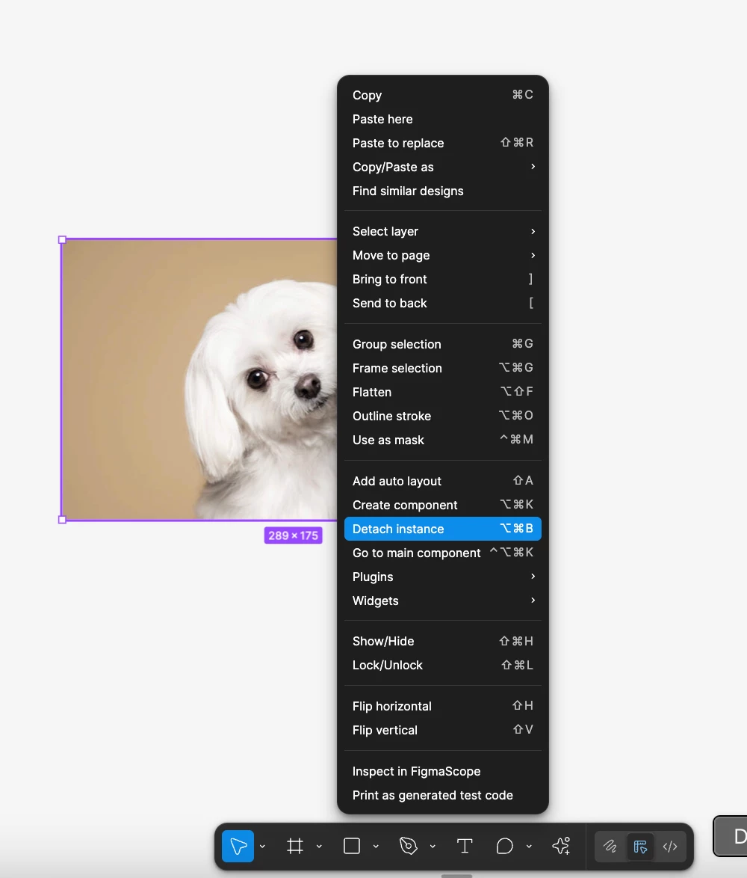Choose Inspect in FigmaScope
The width and height of the screenshot is (747, 878).
[443, 771]
